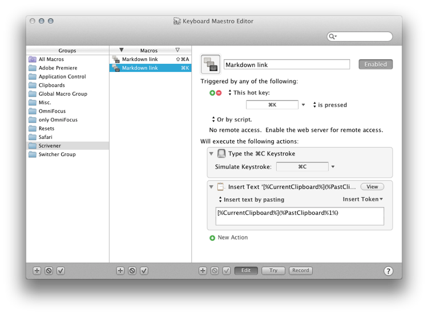
Task: Click in the macro name field
Action: (x=286, y=64)
